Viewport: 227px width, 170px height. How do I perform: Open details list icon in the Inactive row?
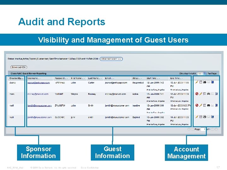click(x=205, y=105)
